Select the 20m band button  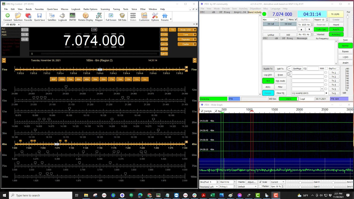pyautogui.click(x=103, y=79)
